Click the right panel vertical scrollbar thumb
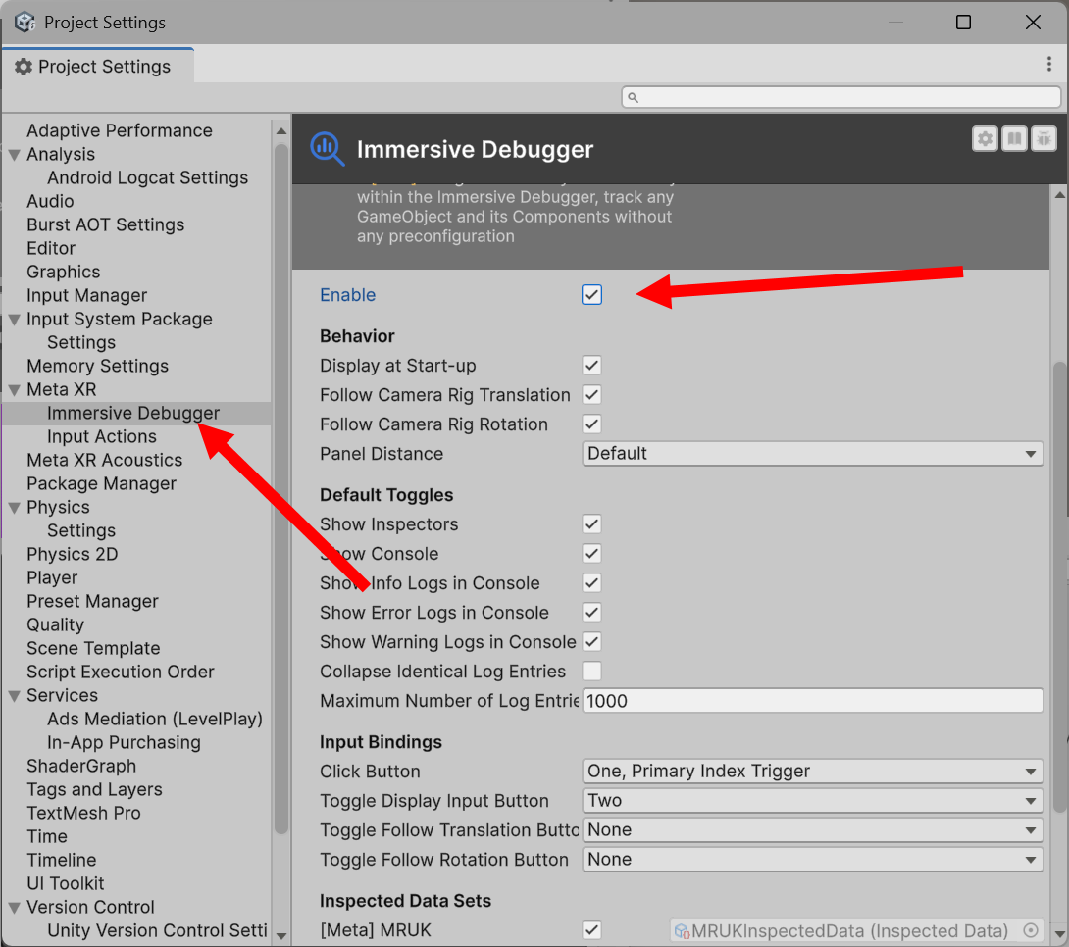Viewport: 1069px width, 947px height. tap(1059, 586)
